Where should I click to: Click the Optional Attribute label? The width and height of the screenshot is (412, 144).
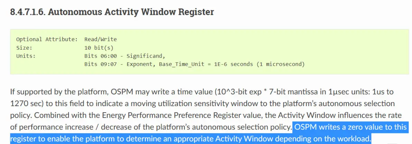pos(47,39)
